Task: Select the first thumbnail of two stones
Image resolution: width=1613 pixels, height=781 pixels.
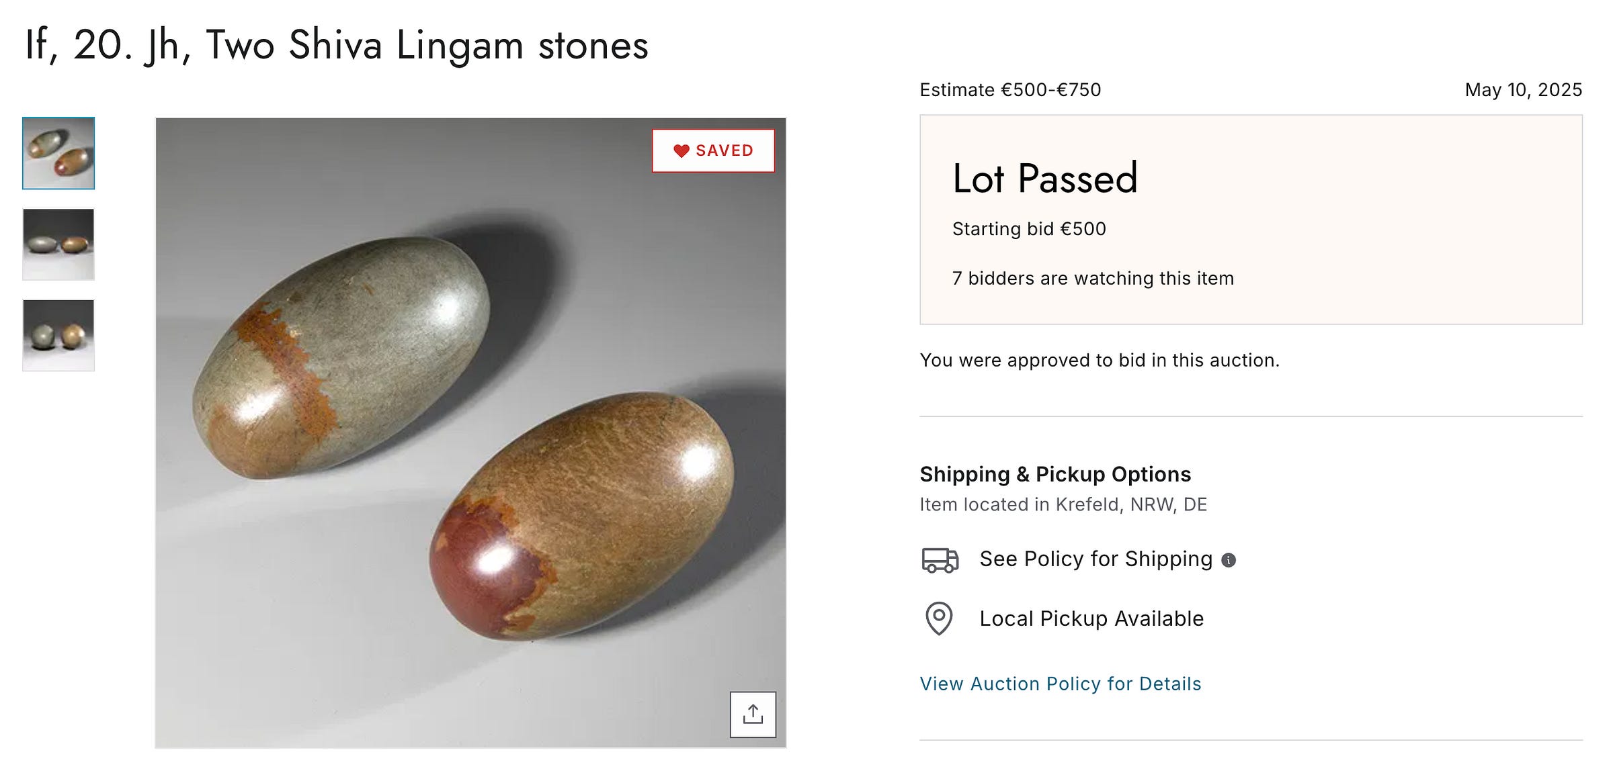Action: tap(58, 153)
